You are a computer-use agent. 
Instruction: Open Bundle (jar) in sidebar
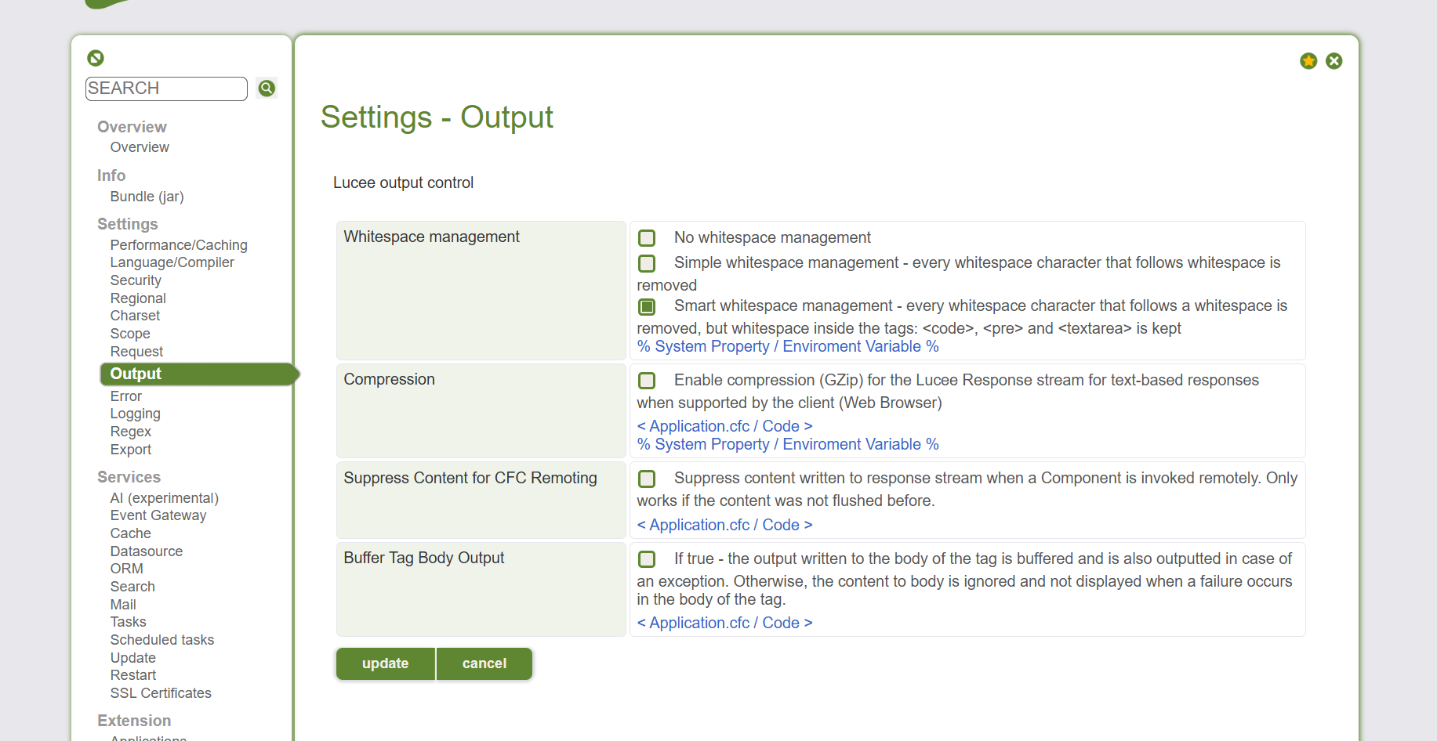point(147,197)
